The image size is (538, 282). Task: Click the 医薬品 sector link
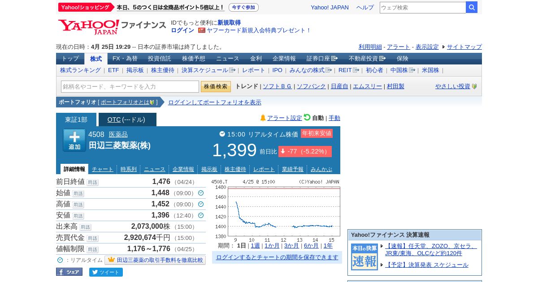pyautogui.click(x=118, y=134)
